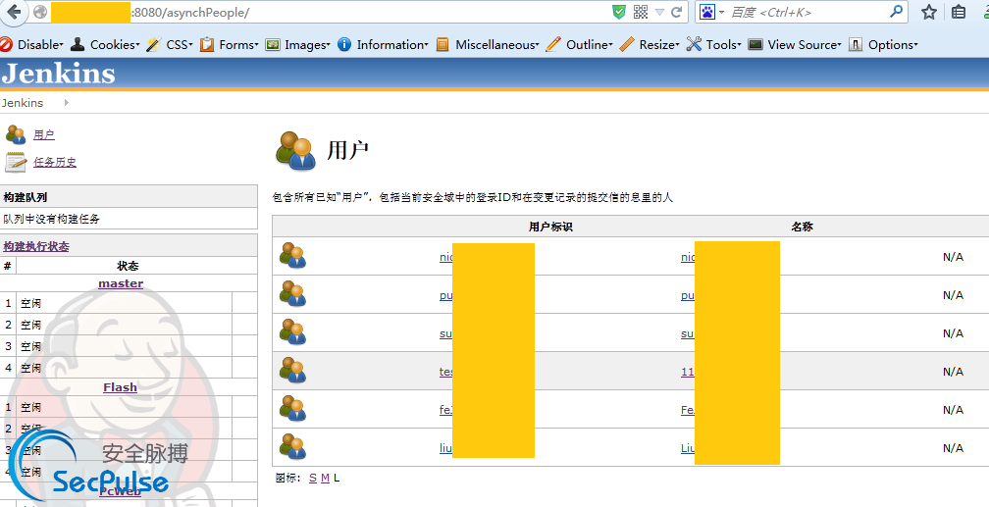989x507 pixels.
Task: Switch icon size to S
Action: 312,478
